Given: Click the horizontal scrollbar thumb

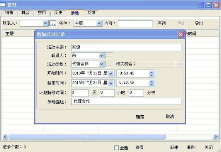Looking at the screenshot, I should pos(87,136).
